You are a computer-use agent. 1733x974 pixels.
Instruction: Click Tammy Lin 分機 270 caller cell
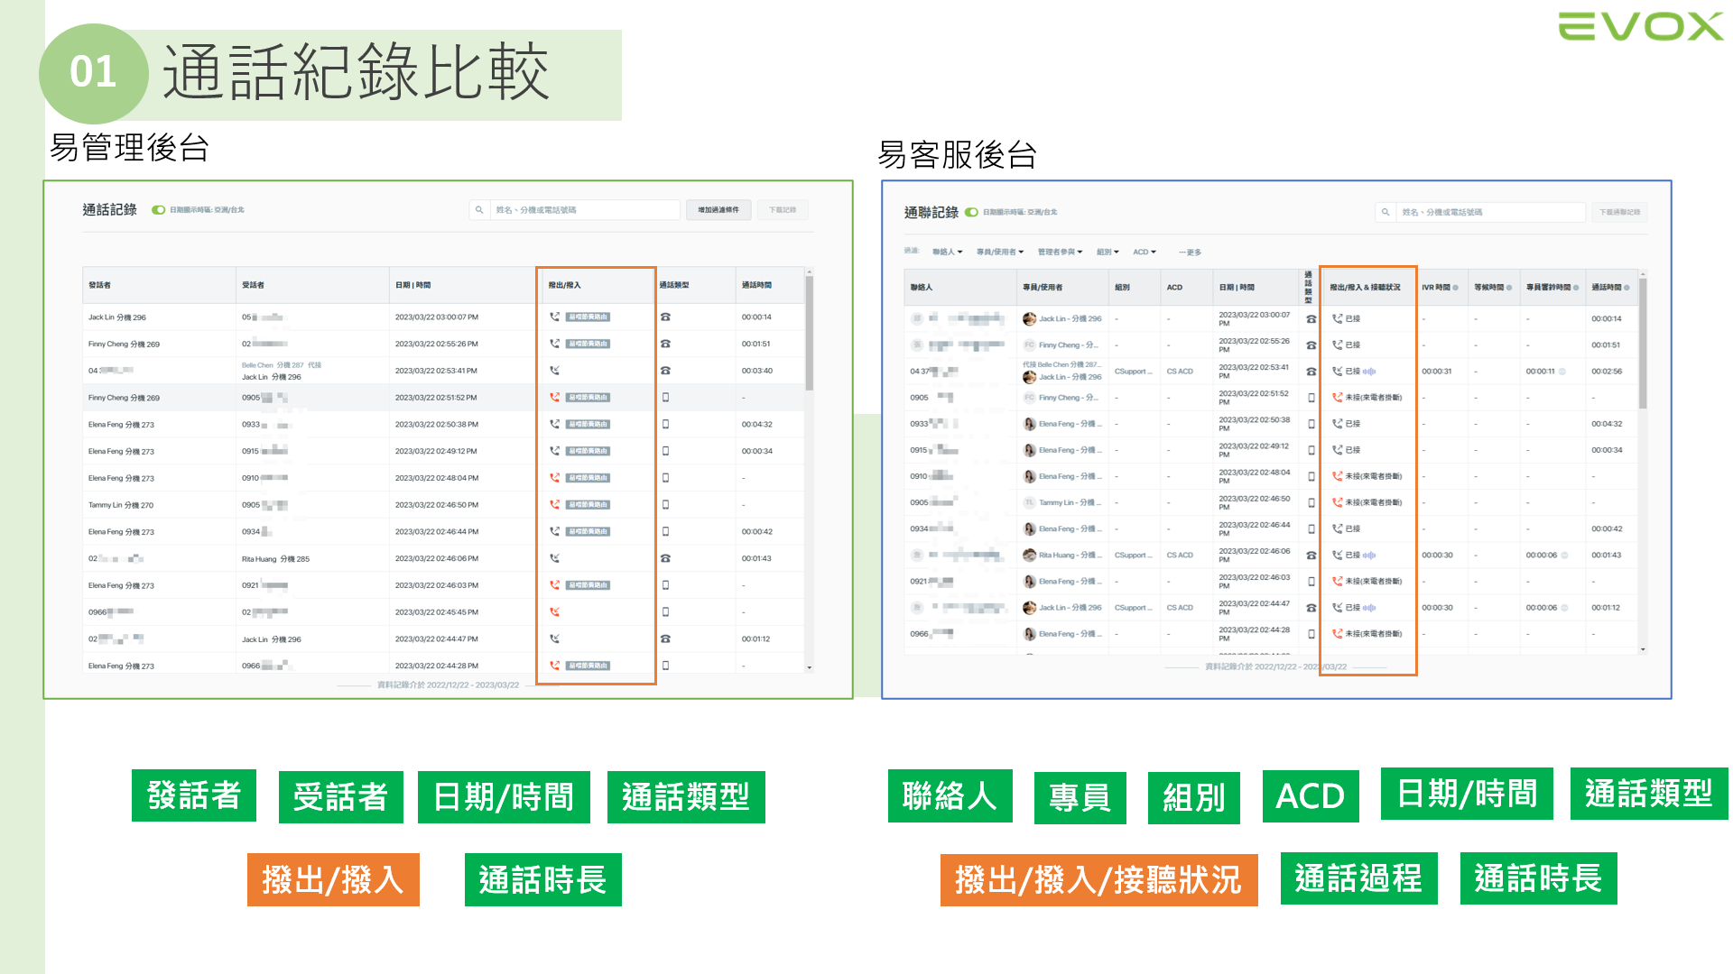(x=121, y=505)
